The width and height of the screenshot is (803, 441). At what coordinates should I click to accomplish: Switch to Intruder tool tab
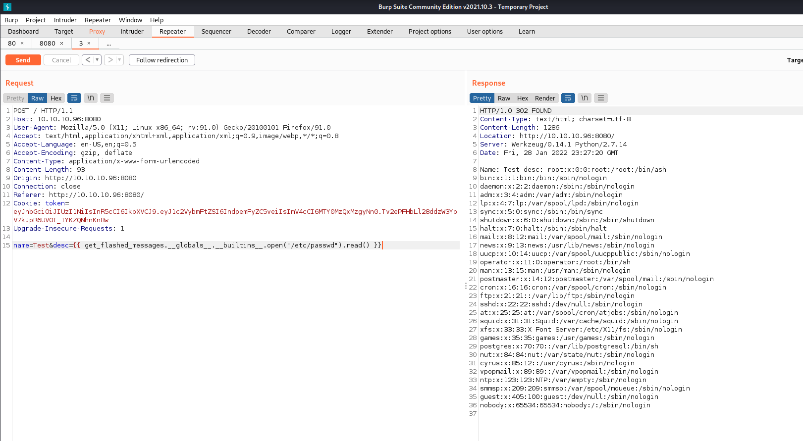132,31
